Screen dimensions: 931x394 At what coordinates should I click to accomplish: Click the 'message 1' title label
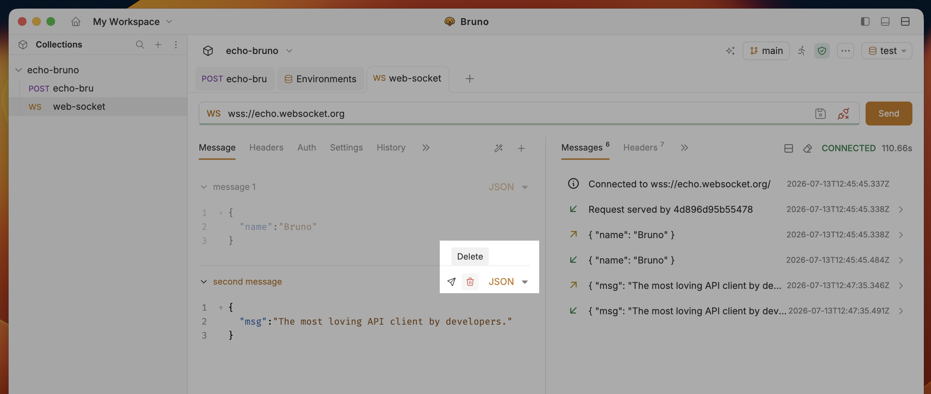[x=234, y=187]
